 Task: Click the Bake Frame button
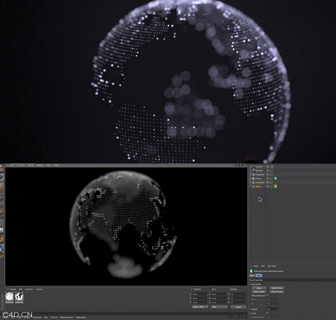coord(277,288)
